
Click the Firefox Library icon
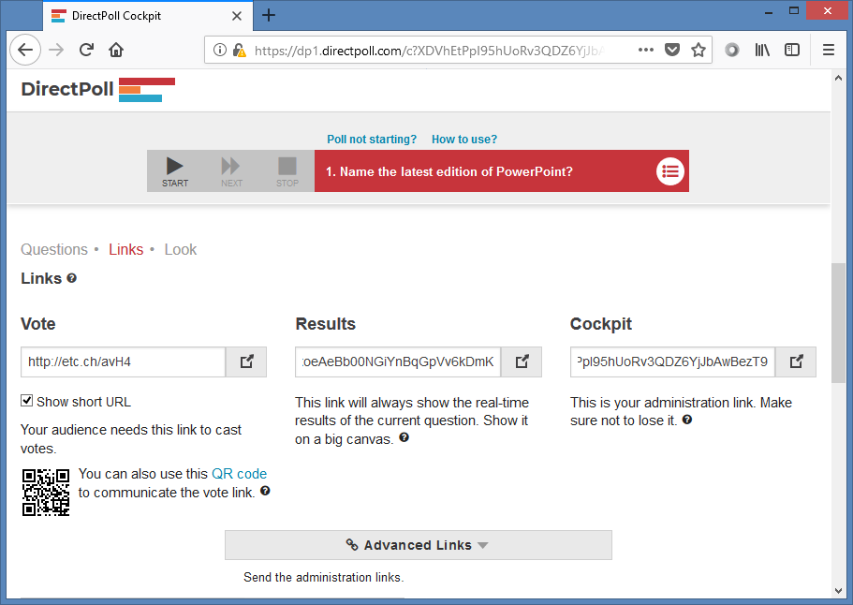(x=763, y=50)
